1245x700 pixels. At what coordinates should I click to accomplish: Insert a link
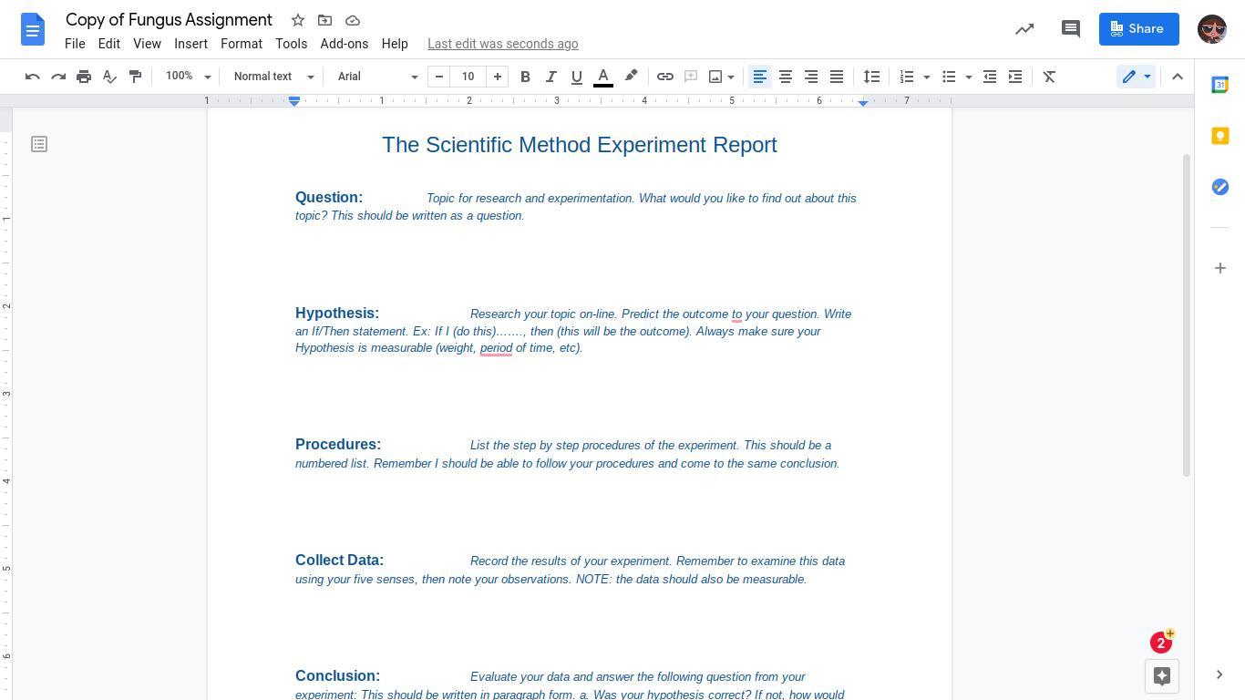pyautogui.click(x=665, y=77)
